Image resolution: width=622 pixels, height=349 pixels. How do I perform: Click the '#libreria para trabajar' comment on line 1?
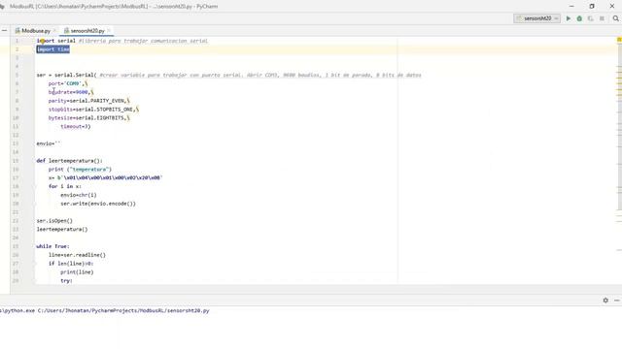[x=143, y=41]
